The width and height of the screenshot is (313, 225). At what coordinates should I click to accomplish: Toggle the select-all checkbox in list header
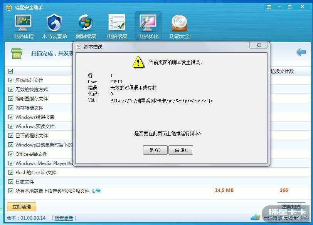[x=10, y=71]
